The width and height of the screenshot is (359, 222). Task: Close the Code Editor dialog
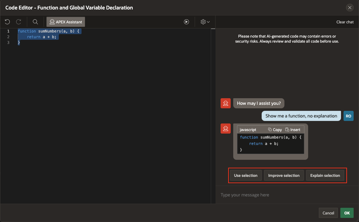pos(350,8)
